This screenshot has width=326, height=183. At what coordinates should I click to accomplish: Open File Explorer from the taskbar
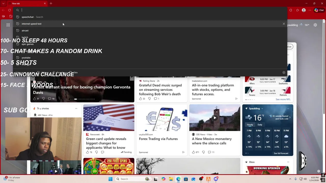click(x=171, y=179)
